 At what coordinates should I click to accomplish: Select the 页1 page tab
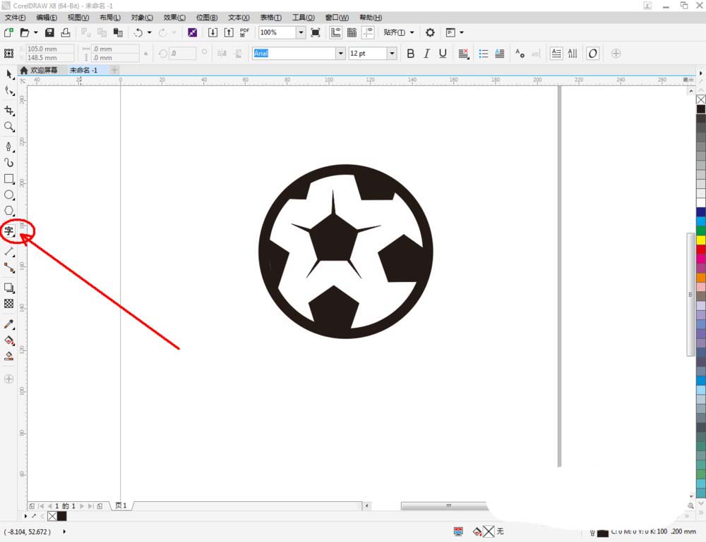tap(121, 505)
